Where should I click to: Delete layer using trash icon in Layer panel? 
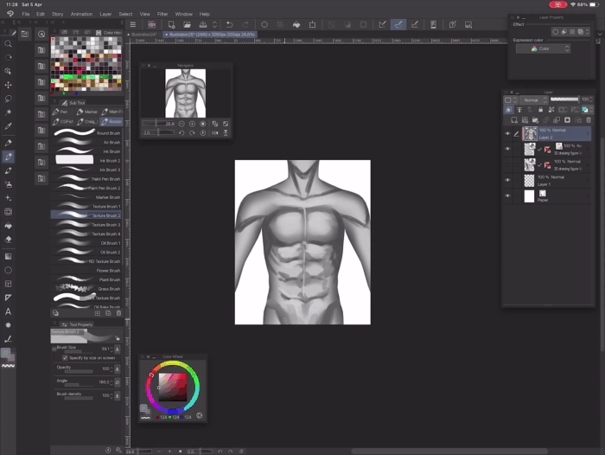click(588, 120)
